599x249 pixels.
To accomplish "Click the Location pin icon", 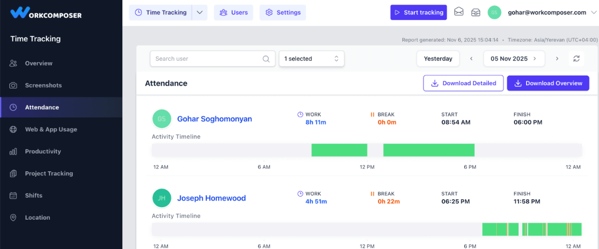I will [13, 218].
